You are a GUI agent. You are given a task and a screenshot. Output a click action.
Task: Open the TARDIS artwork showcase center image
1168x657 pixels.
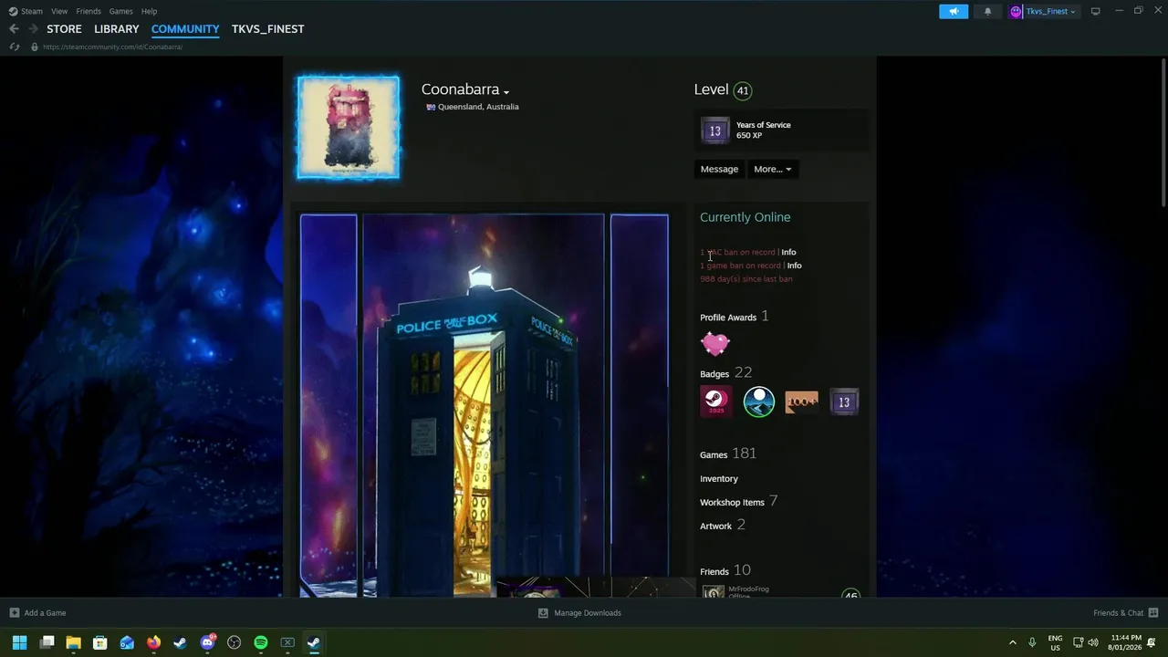[x=484, y=406]
